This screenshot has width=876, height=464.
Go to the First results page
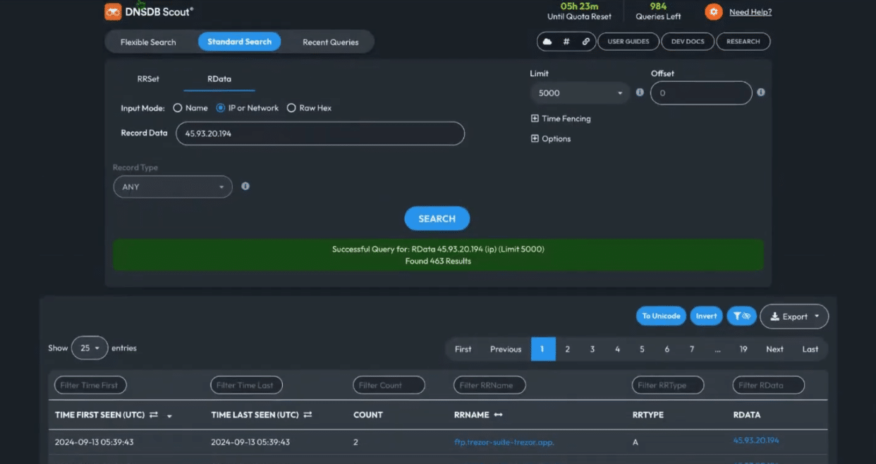tap(463, 349)
